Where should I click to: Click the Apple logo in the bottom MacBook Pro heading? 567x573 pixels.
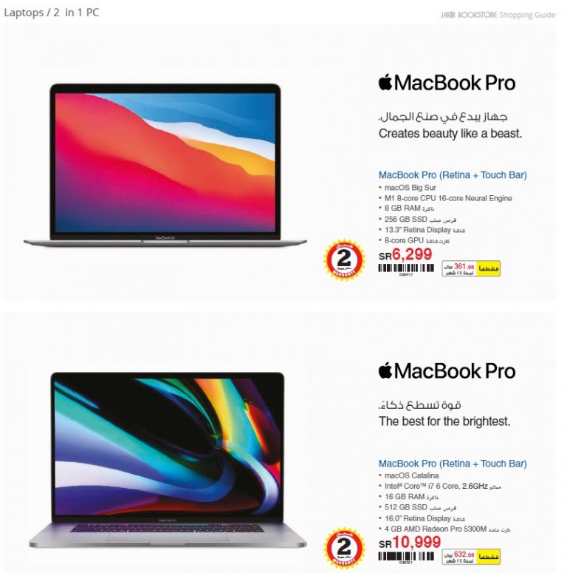(x=385, y=370)
